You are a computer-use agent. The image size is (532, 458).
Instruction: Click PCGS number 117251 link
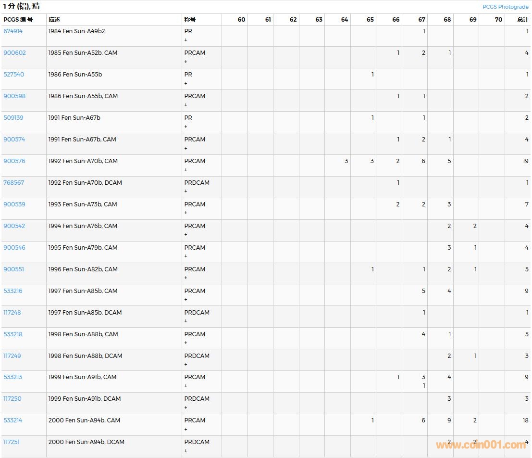[12, 442]
